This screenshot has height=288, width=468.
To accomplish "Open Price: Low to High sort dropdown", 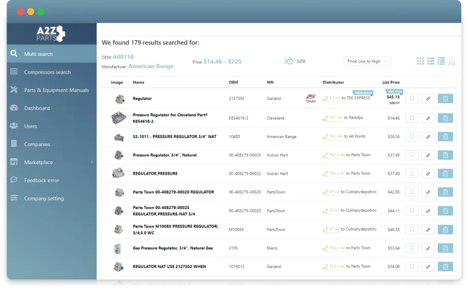I will click(367, 61).
